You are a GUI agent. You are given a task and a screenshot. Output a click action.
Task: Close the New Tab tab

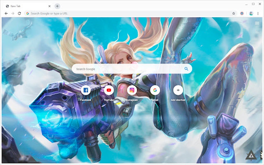[x=49, y=6]
